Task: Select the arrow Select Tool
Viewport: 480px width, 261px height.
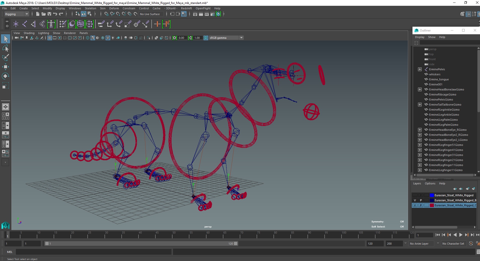Action: click(x=6, y=39)
